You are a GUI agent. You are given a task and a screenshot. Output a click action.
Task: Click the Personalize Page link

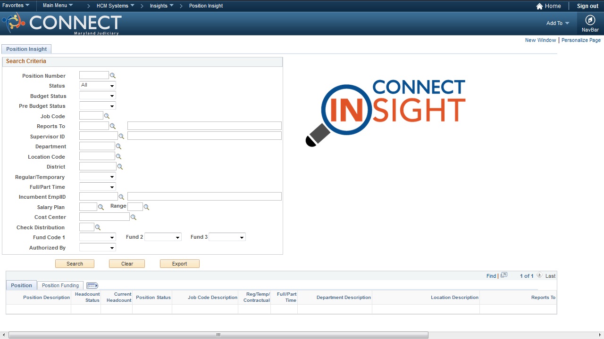point(581,40)
